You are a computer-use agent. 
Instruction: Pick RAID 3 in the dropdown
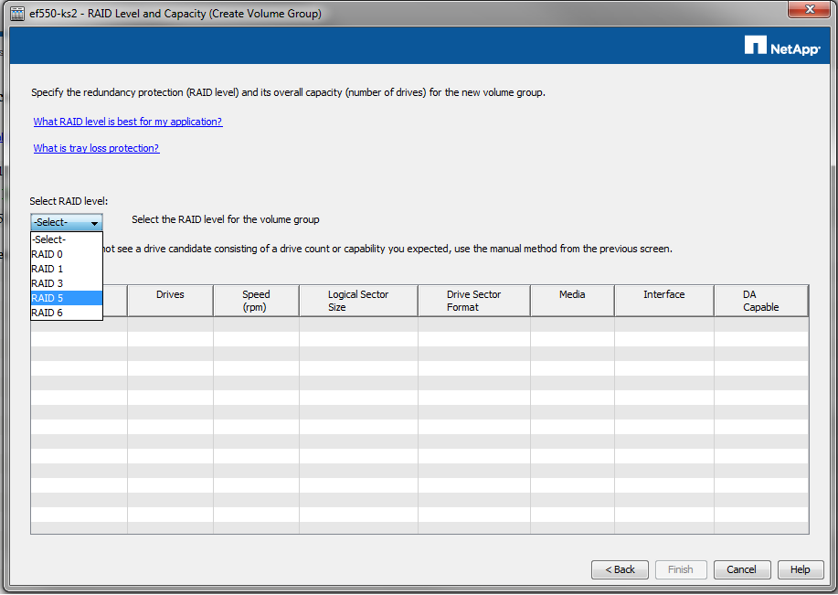(x=48, y=283)
